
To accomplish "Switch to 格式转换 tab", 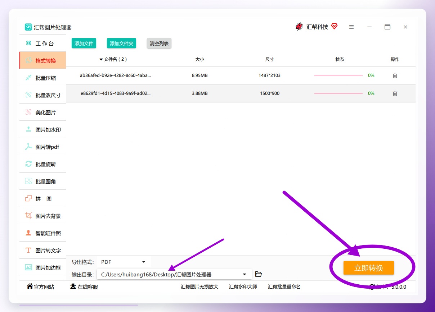I will coord(42,60).
